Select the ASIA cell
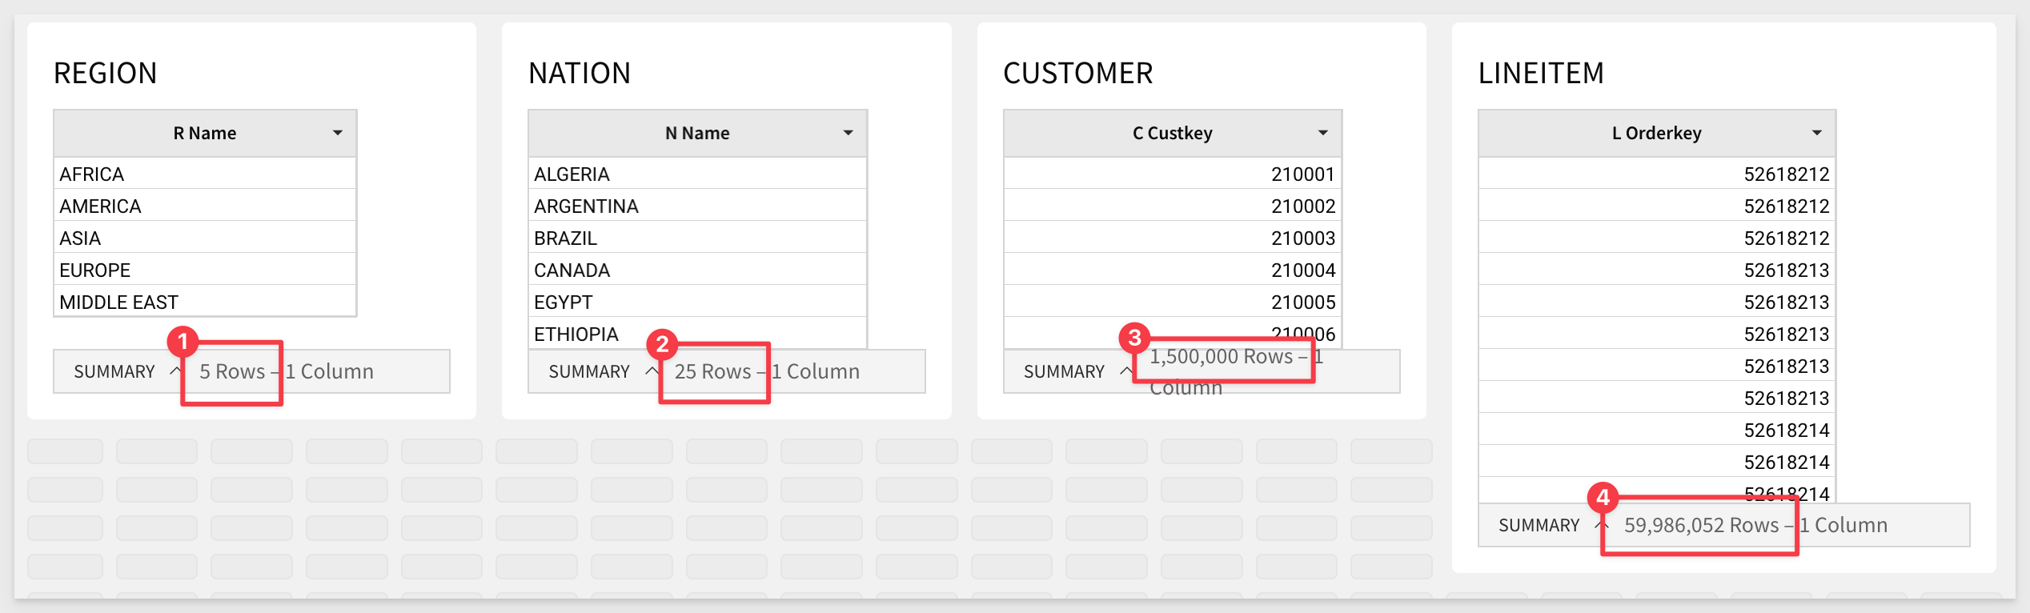Viewport: 2030px width, 613px height. [205, 238]
